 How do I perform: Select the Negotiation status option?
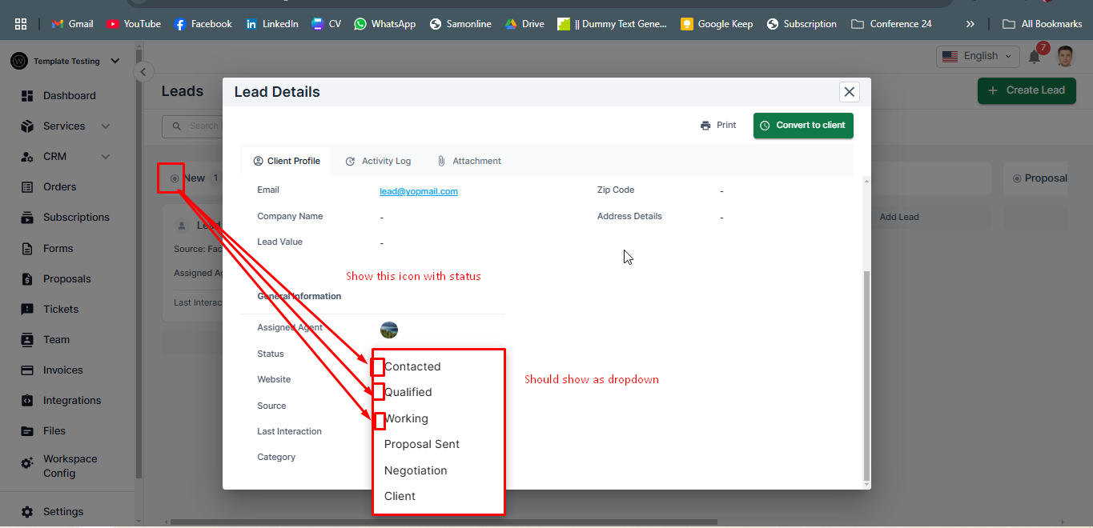click(416, 470)
